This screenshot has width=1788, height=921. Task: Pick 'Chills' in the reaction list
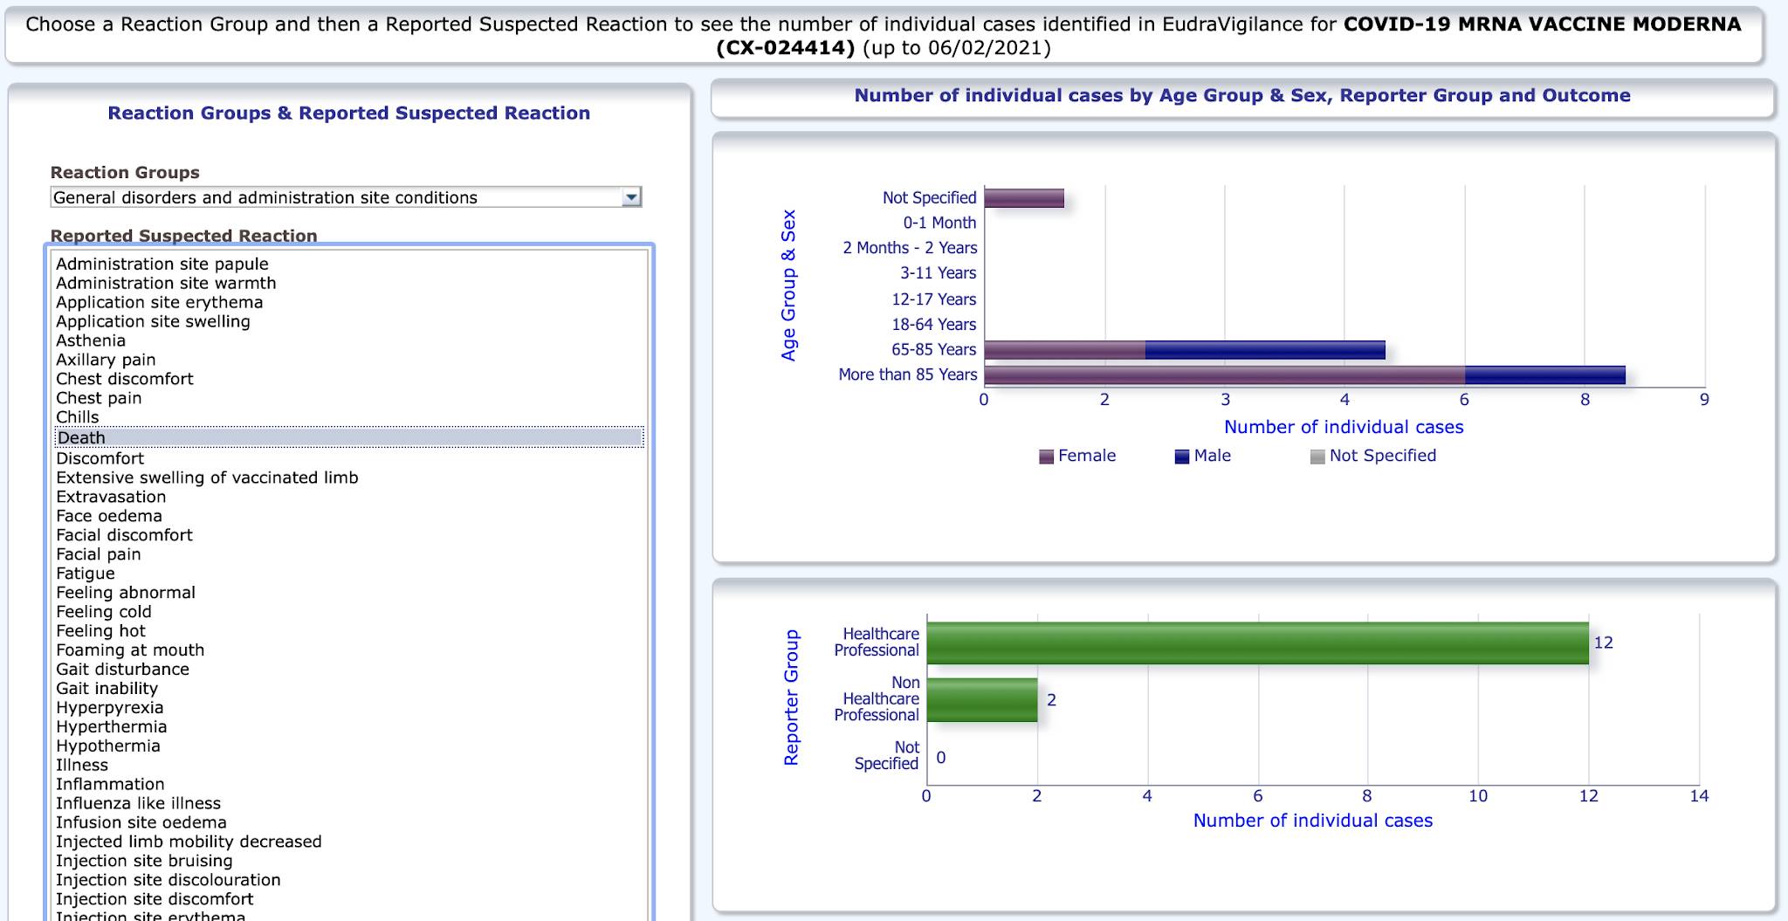point(77,417)
